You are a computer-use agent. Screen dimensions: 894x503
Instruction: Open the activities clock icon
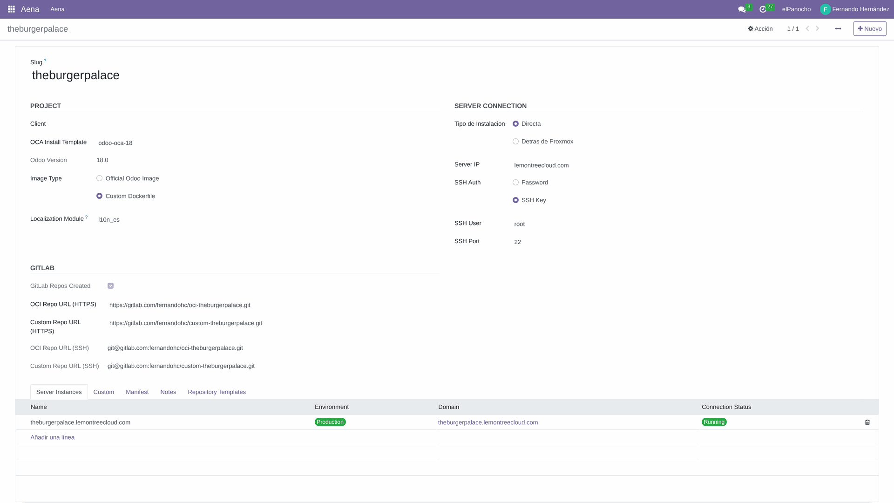[x=763, y=9]
